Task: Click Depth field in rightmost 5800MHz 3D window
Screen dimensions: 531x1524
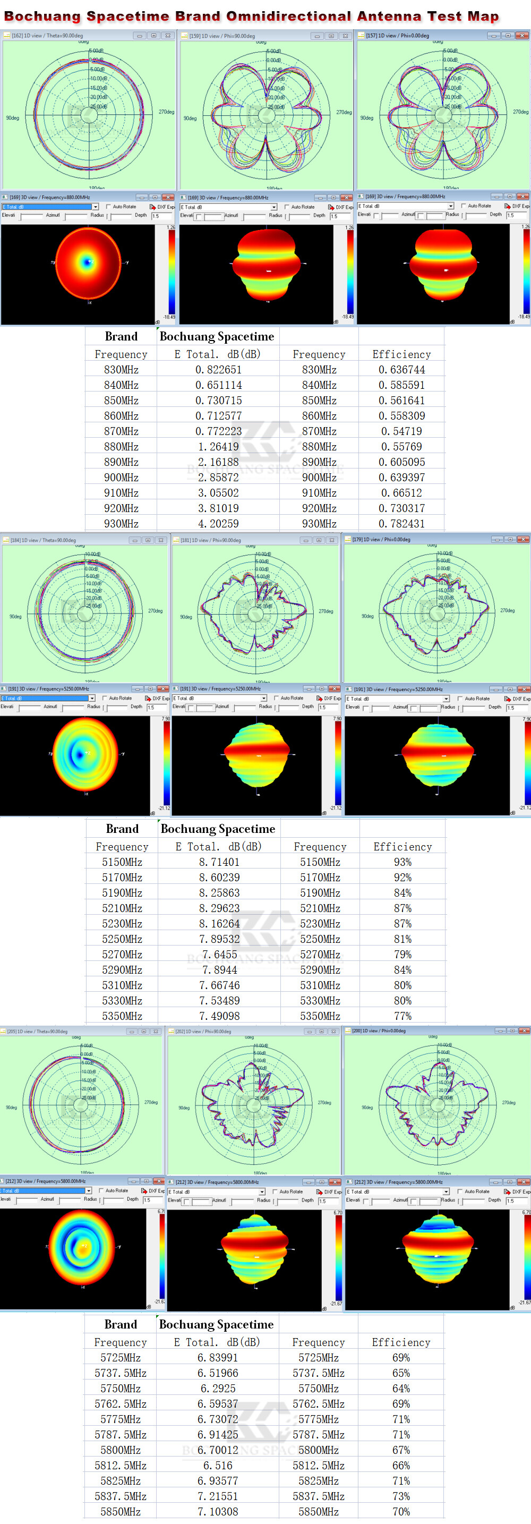Action: click(517, 1201)
